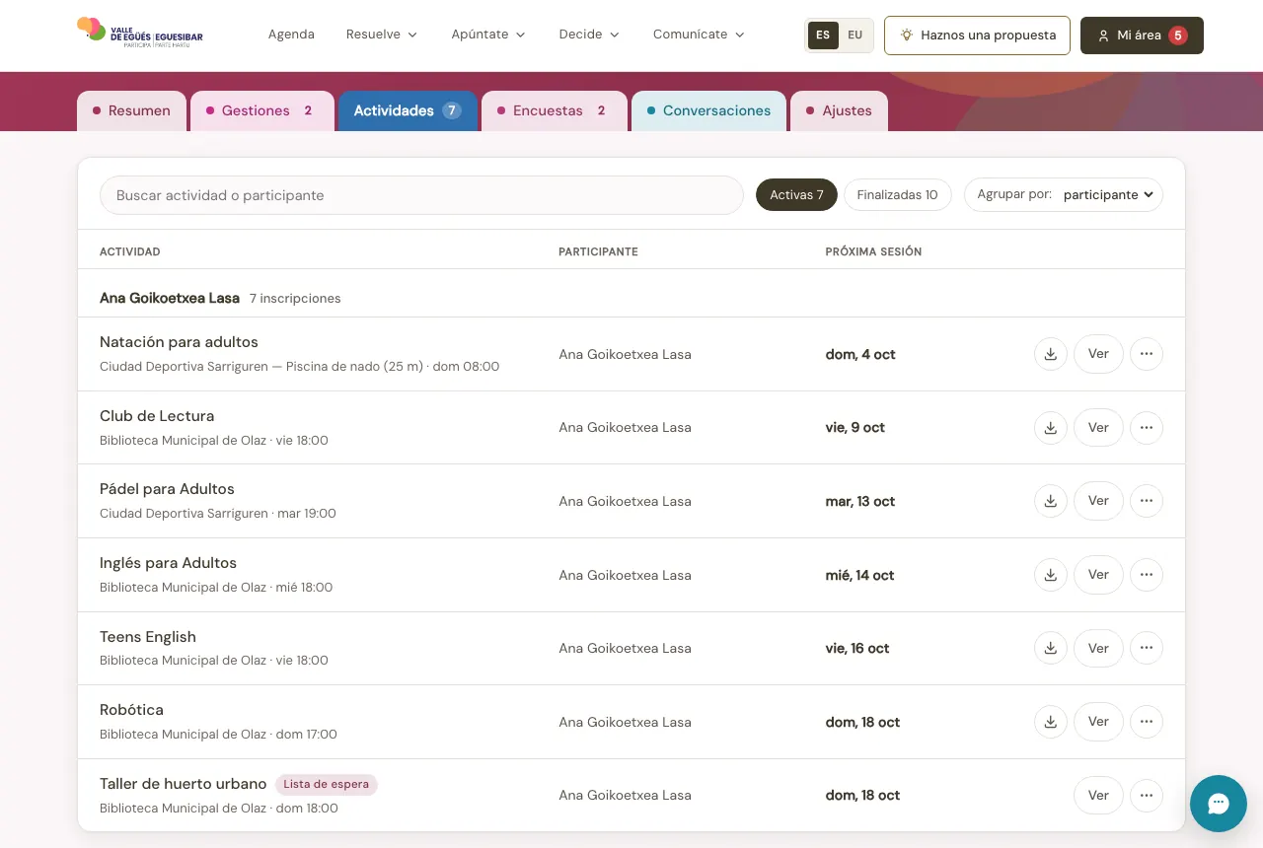
Task: Click Haznos una propuesta button
Action: click(x=977, y=35)
